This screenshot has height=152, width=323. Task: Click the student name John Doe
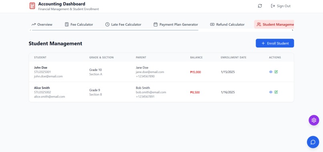tap(40, 68)
